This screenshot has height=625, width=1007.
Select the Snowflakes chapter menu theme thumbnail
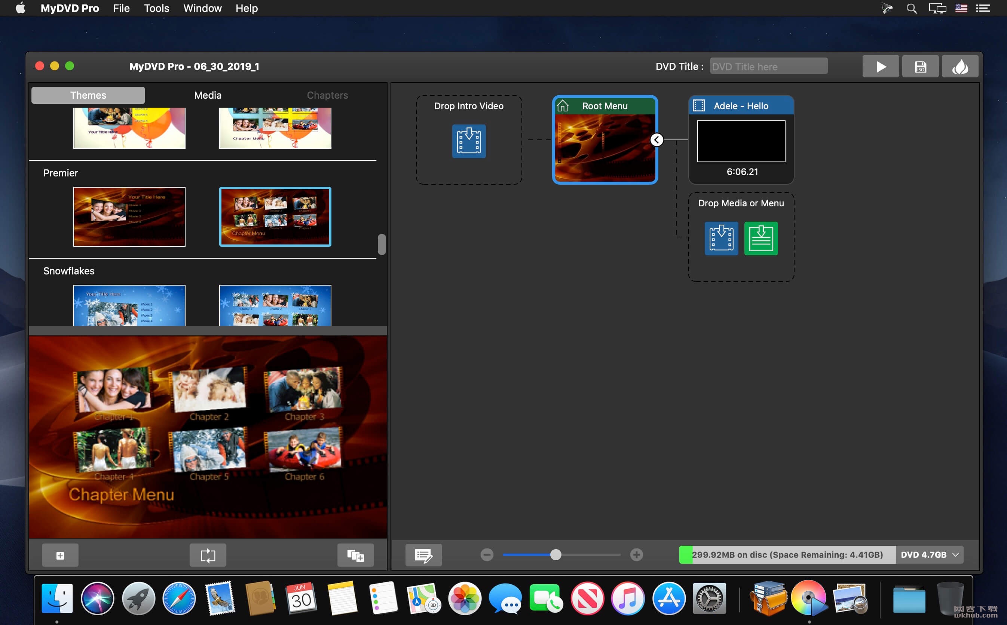click(x=275, y=305)
